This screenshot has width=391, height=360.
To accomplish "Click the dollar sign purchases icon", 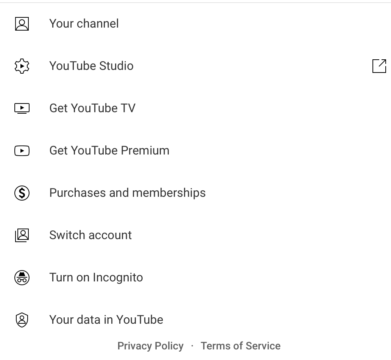I will pyautogui.click(x=22, y=193).
